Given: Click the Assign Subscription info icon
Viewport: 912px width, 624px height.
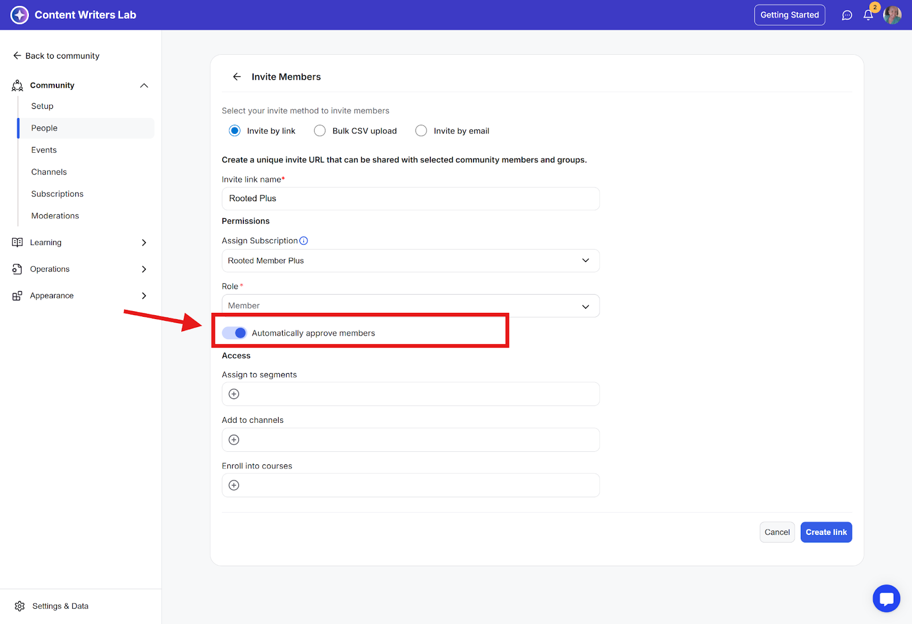Looking at the screenshot, I should tap(304, 241).
